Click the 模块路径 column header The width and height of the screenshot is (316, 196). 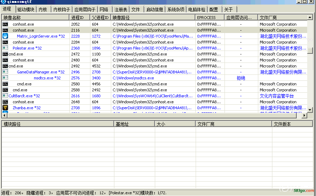pyautogui.click(x=58, y=124)
